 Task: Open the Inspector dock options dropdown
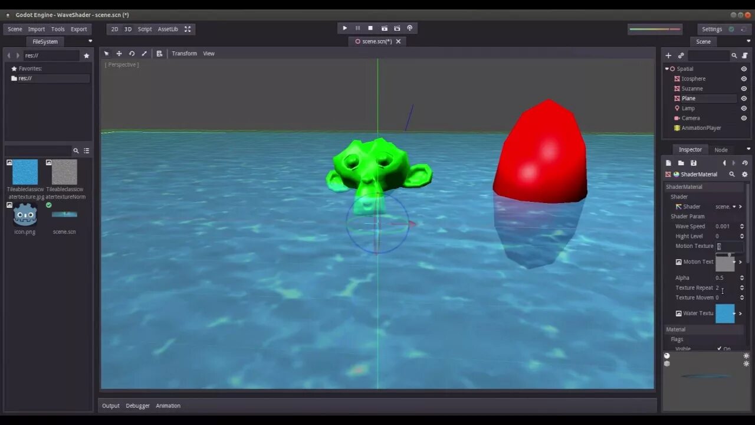tap(748, 149)
